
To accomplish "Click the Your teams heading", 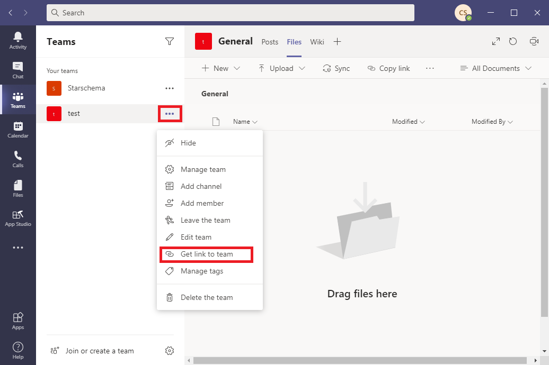I will click(x=63, y=71).
